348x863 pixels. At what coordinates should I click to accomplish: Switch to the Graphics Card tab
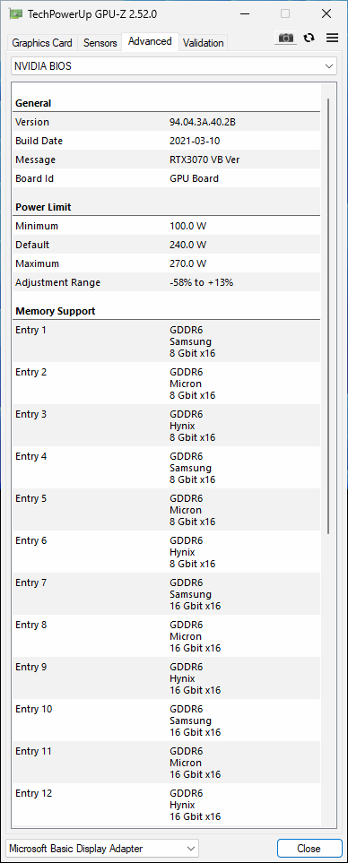[42, 42]
